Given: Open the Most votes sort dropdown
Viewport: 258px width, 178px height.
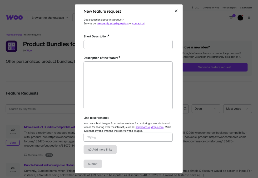Looking at the screenshot, I should [237, 109].
